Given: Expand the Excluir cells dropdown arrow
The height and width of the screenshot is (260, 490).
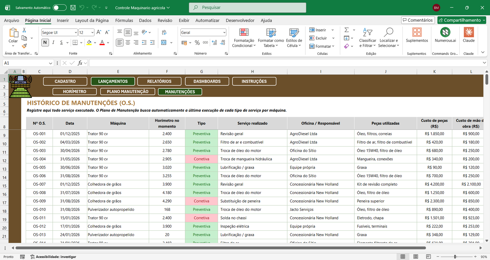Looking at the screenshot, I should tap(333, 38).
